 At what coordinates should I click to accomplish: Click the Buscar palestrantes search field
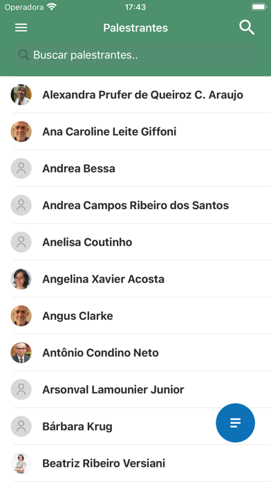(135, 55)
